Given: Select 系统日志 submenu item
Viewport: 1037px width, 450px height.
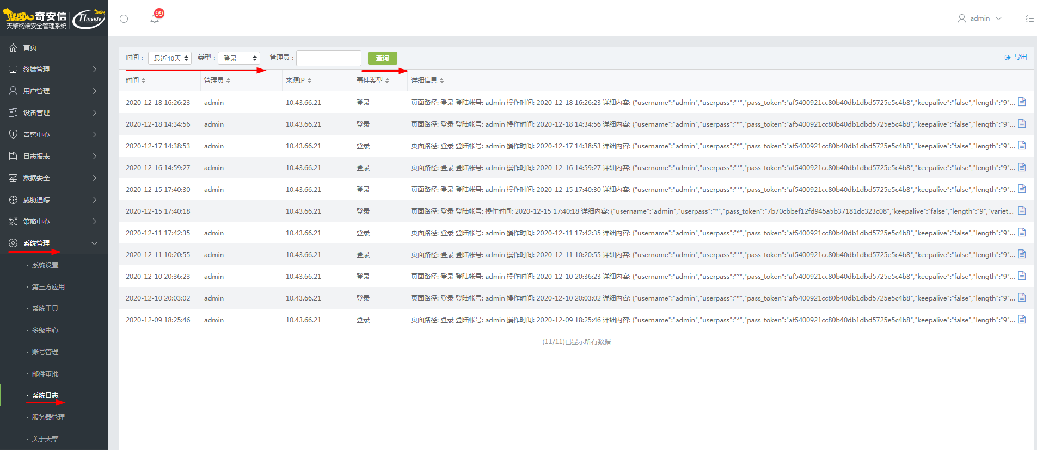Looking at the screenshot, I should [45, 396].
